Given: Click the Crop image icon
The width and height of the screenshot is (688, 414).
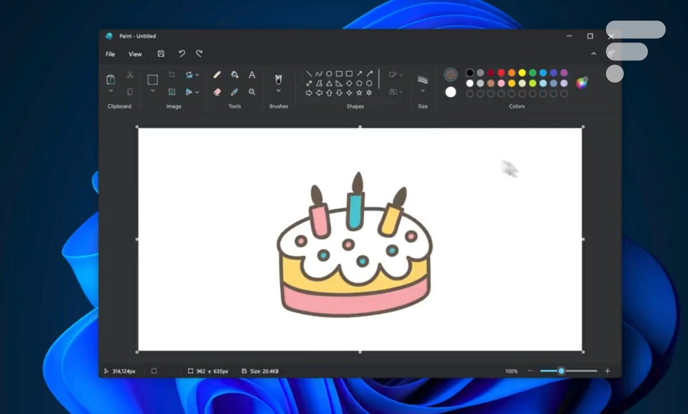Looking at the screenshot, I should coord(171,75).
